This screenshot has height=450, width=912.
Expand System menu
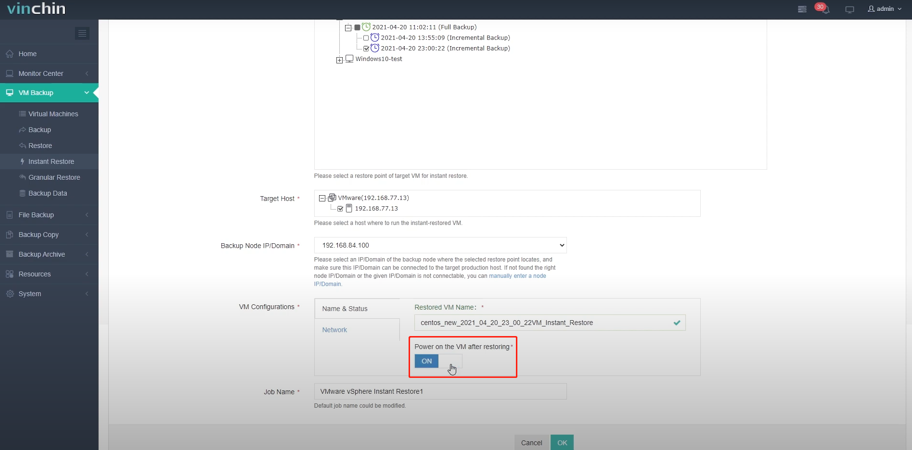[49, 294]
